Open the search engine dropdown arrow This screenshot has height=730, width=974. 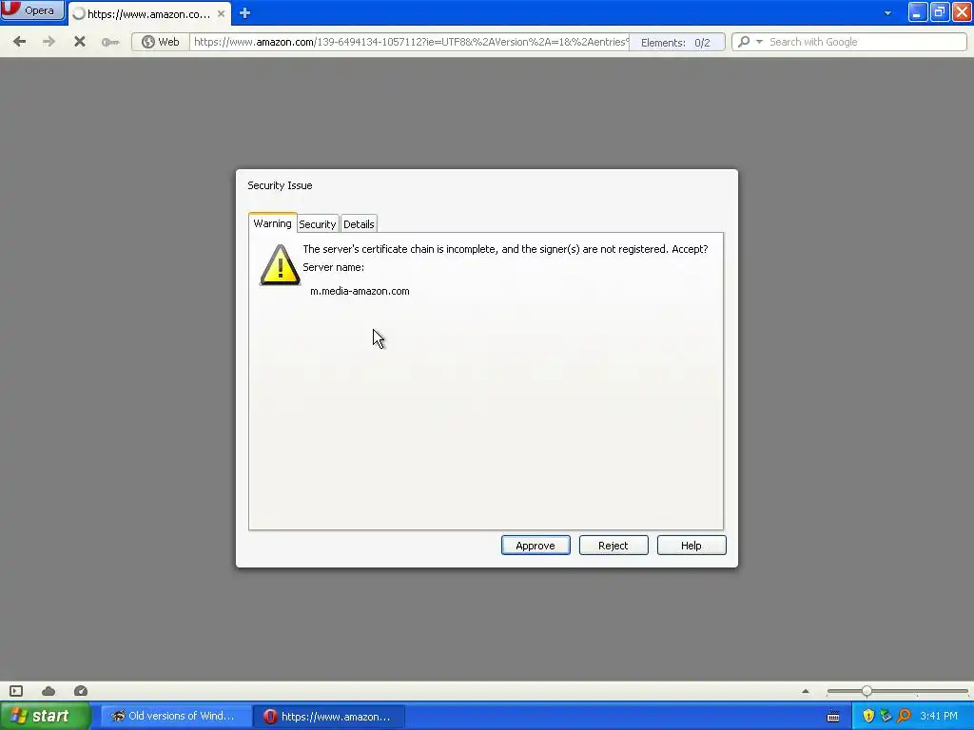tap(759, 42)
